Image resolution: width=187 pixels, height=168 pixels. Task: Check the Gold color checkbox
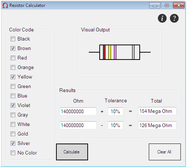coord(13,134)
